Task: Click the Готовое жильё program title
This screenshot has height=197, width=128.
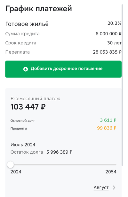Action: 27,24
